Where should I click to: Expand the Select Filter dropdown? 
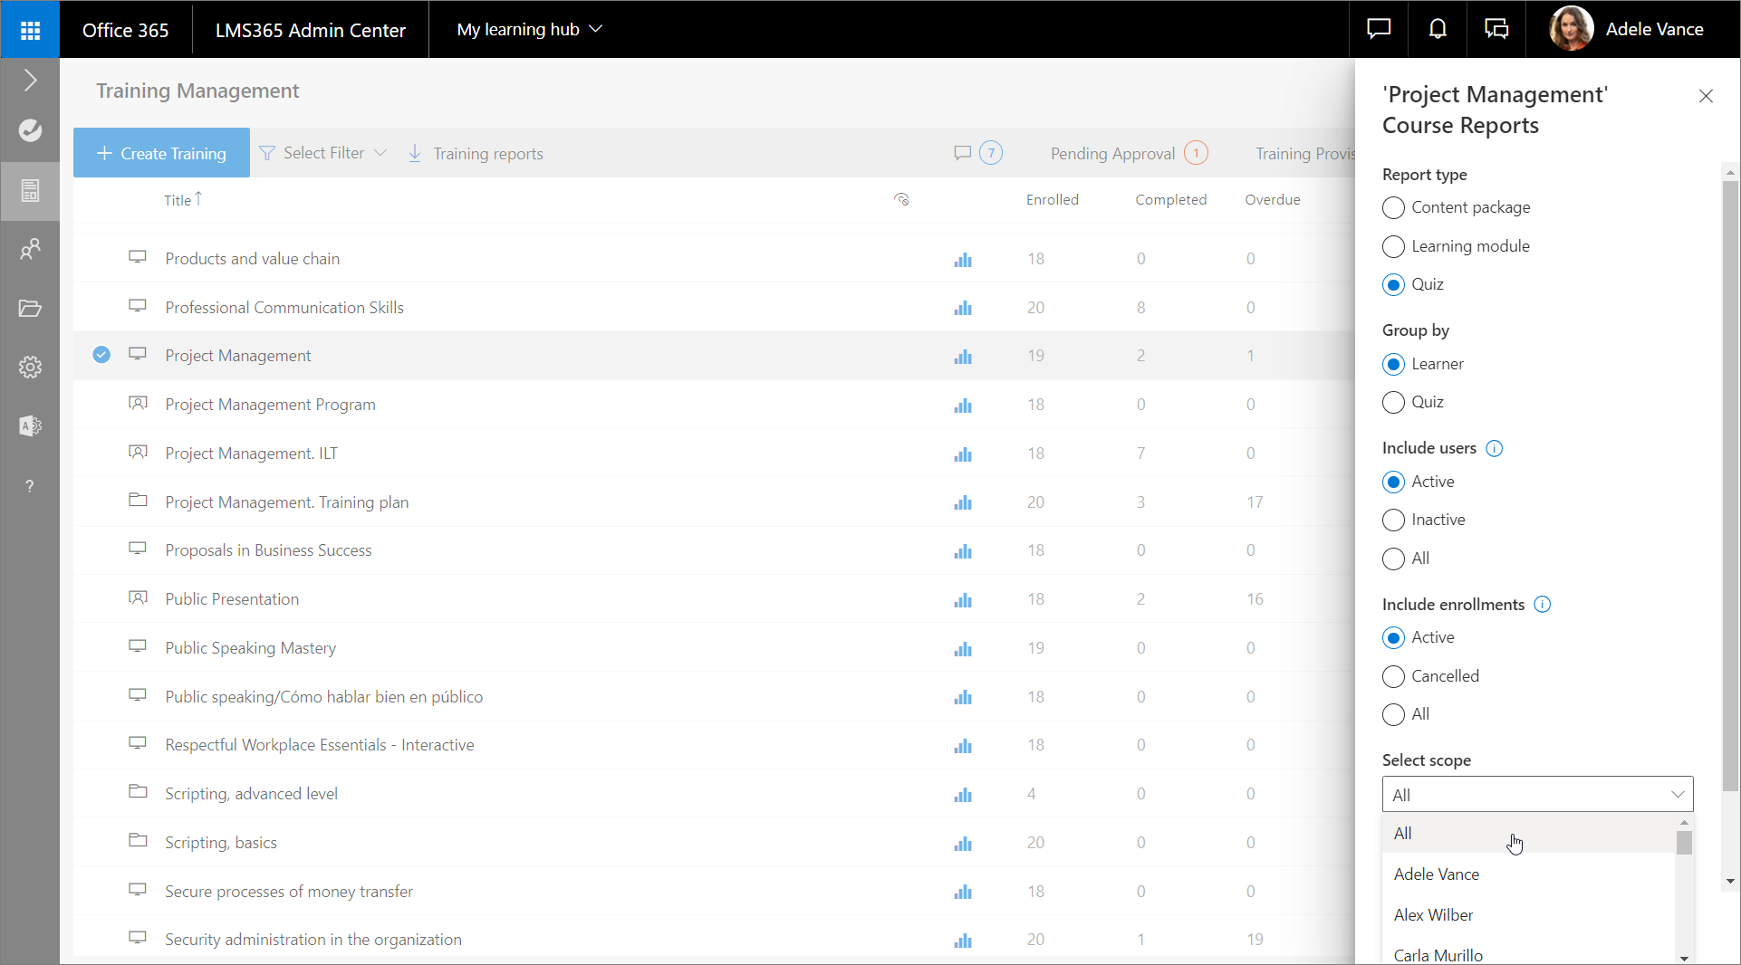(x=323, y=153)
